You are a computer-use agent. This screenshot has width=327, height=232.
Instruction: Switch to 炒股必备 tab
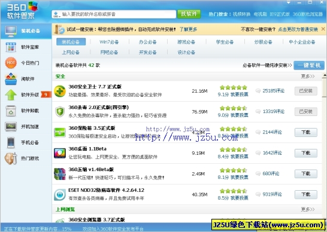tap(263, 42)
